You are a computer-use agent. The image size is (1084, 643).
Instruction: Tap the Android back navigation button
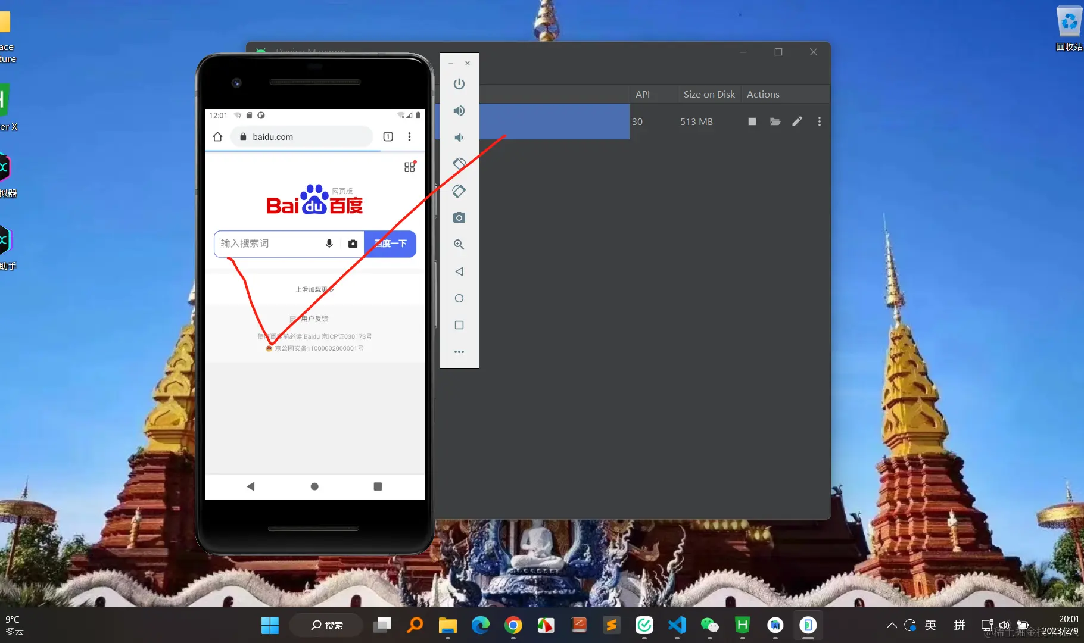(250, 486)
